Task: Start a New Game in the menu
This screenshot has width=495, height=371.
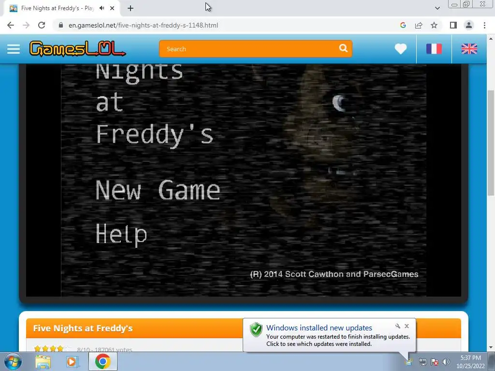Action: point(158,190)
